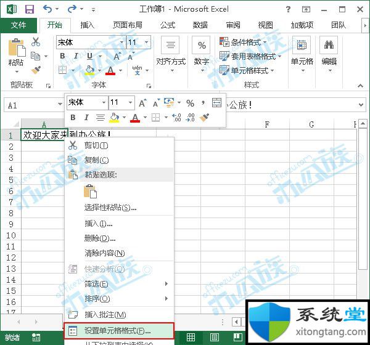Click increase decimal in mini toolbar

[176, 117]
